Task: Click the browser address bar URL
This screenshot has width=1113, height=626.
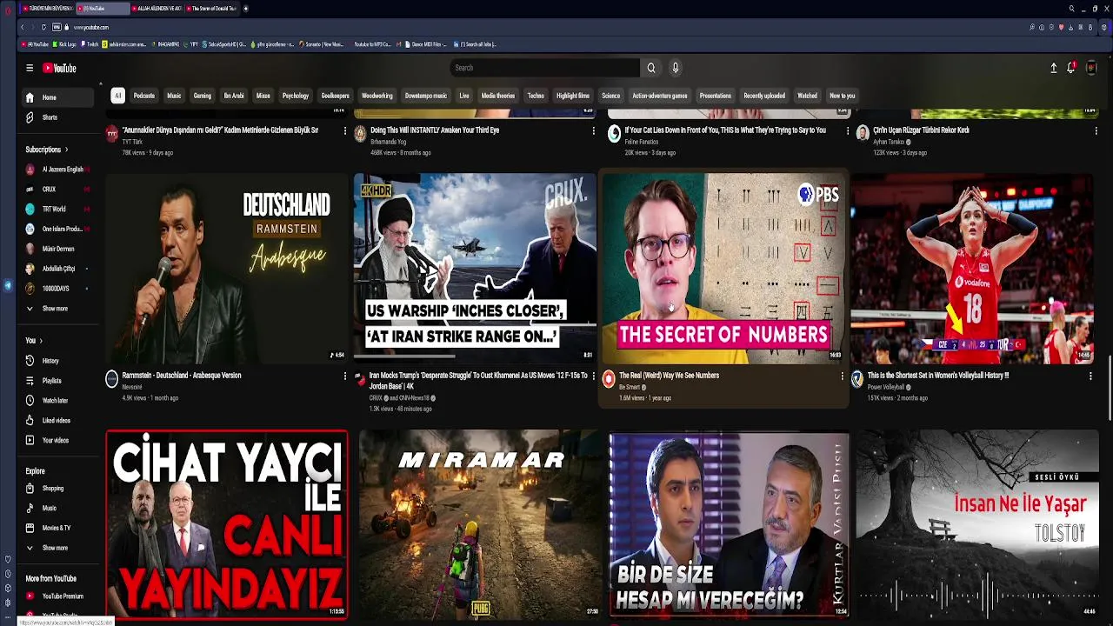Action: pos(91,27)
